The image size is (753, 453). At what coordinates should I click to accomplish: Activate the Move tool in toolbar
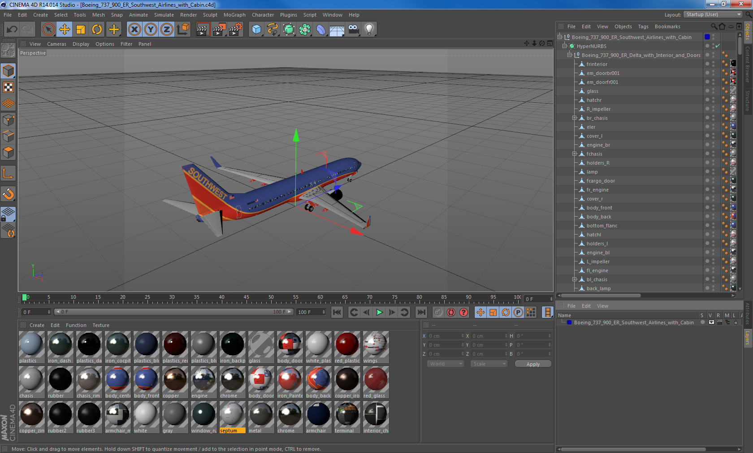(x=65, y=30)
